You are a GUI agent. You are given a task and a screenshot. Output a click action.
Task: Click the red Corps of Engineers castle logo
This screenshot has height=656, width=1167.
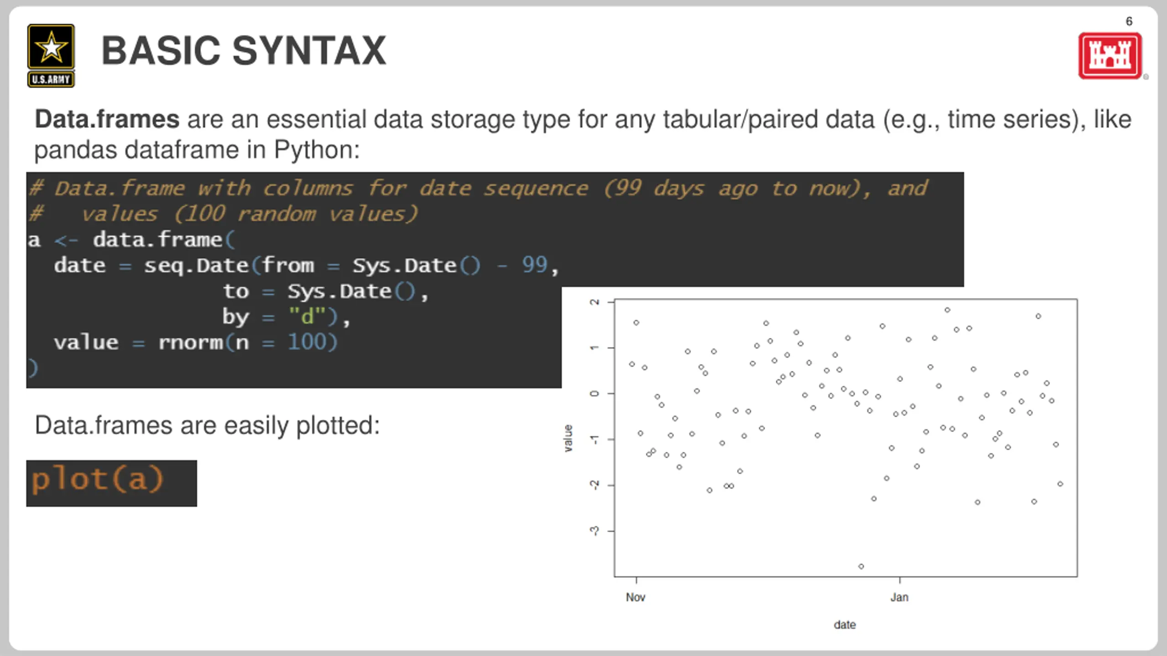coord(1110,56)
